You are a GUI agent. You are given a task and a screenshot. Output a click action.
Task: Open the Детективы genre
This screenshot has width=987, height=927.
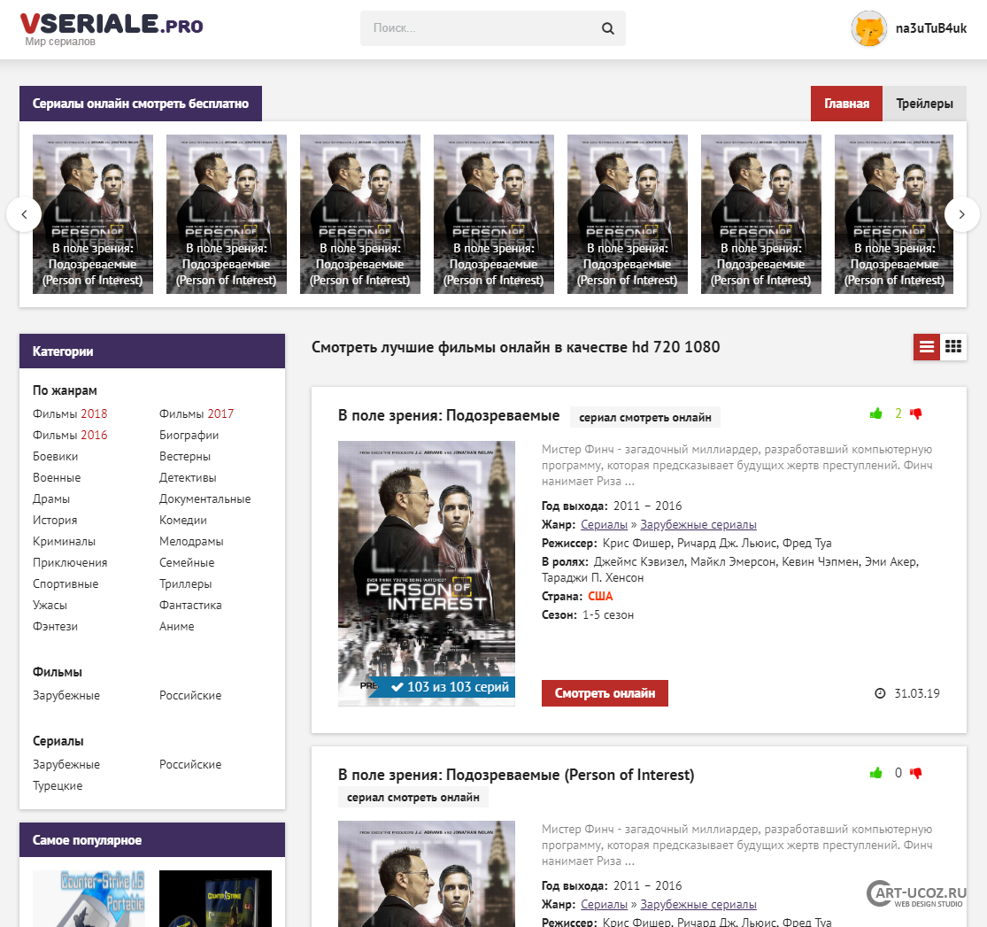[188, 478]
